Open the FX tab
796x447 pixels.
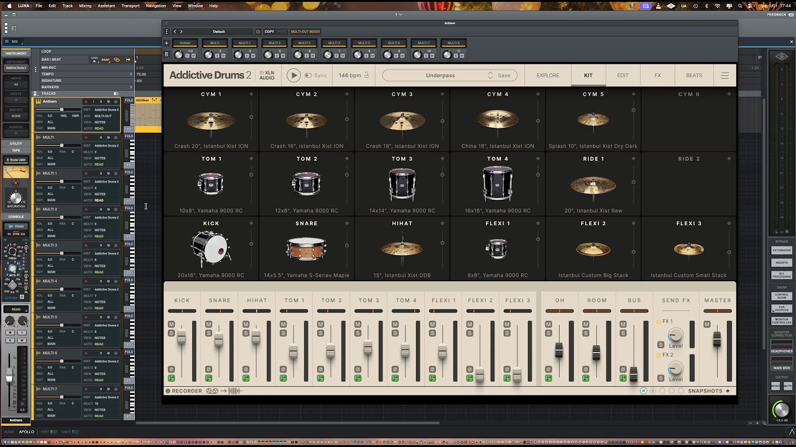point(657,75)
